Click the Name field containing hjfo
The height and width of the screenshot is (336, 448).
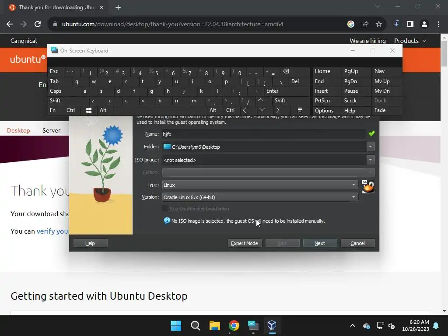pyautogui.click(x=264, y=134)
